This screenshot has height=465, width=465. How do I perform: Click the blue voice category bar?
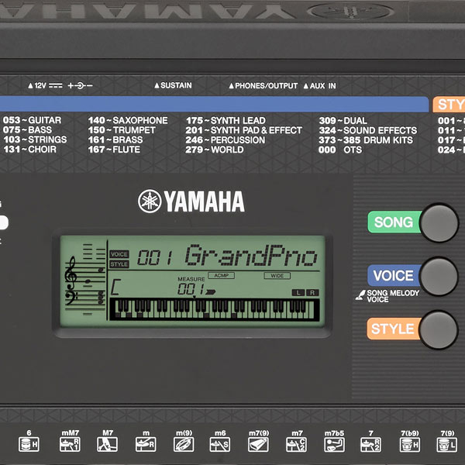tap(214, 104)
